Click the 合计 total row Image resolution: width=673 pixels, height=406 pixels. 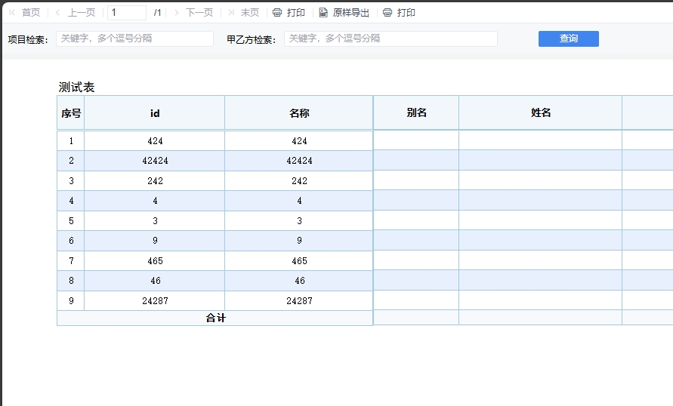[215, 318]
